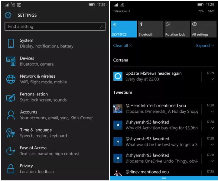218x181 pixels.
Task: Open 'Why did Activision buy King' tweet text
Action: [x=162, y=128]
